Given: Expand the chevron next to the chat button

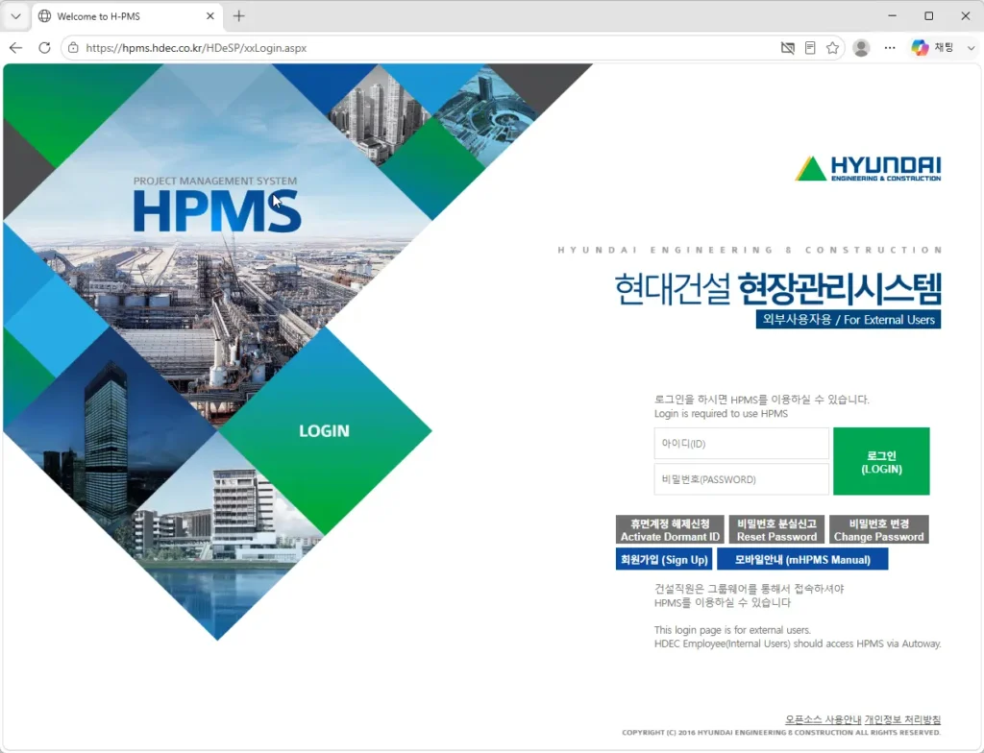Looking at the screenshot, I should (971, 48).
